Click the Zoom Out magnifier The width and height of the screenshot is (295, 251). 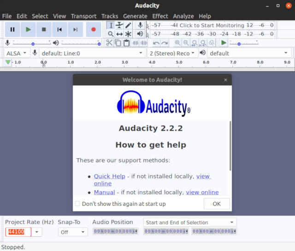pos(186,43)
